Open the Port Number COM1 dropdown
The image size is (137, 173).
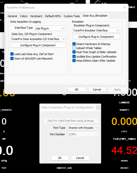(83, 134)
